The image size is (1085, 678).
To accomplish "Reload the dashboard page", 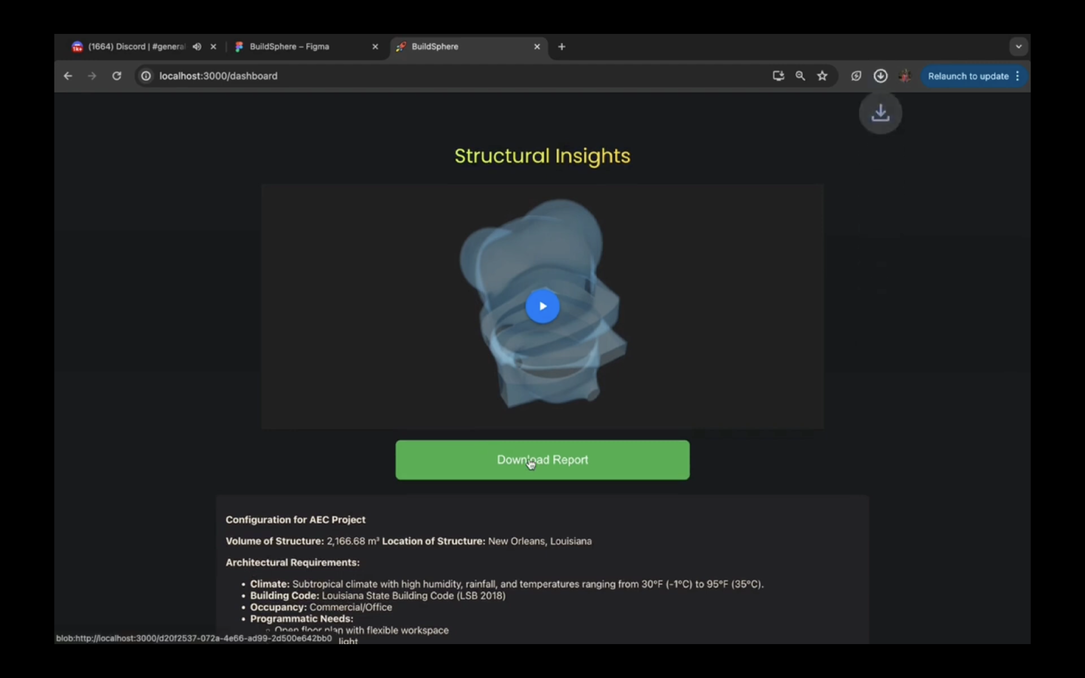I will tap(116, 76).
